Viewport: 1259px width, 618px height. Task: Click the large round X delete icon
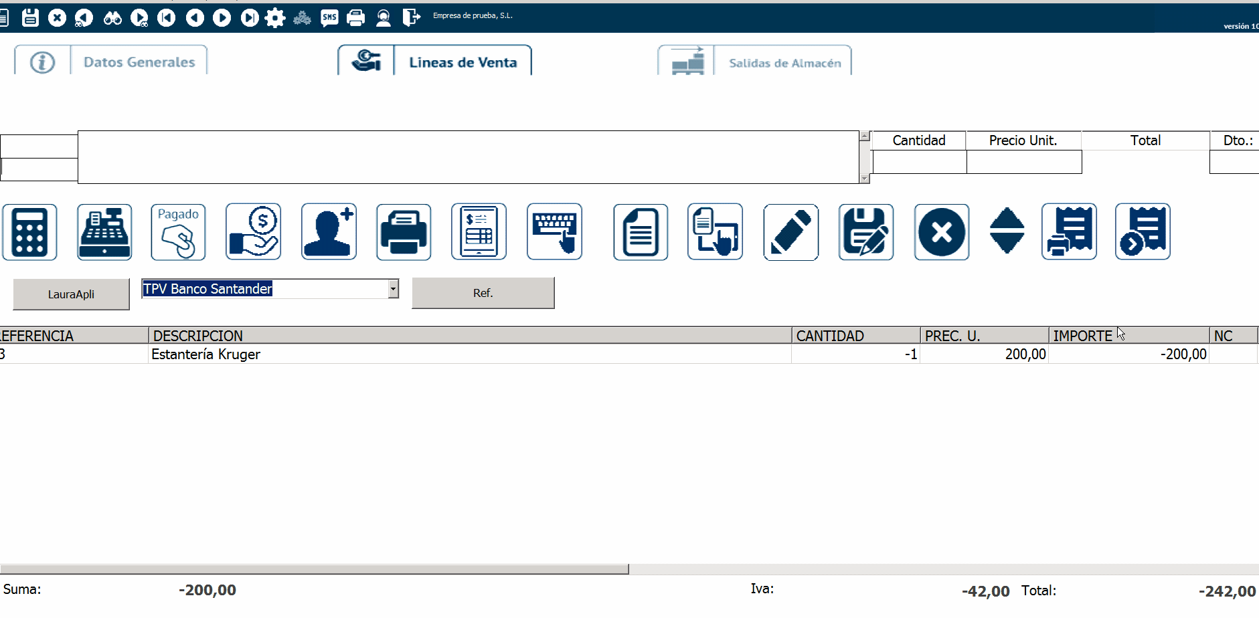[x=941, y=232]
